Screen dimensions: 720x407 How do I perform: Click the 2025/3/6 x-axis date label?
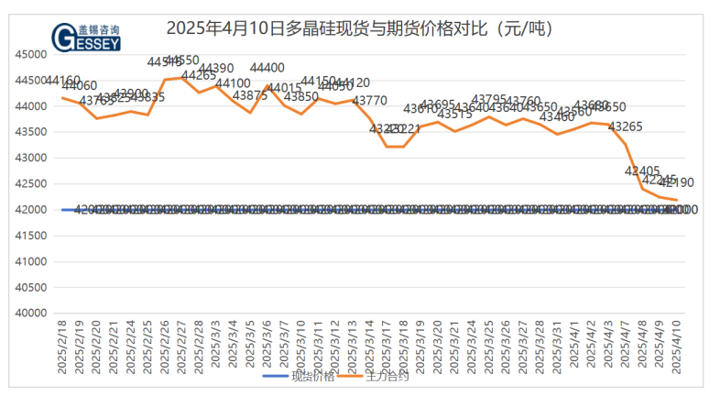pos(267,346)
